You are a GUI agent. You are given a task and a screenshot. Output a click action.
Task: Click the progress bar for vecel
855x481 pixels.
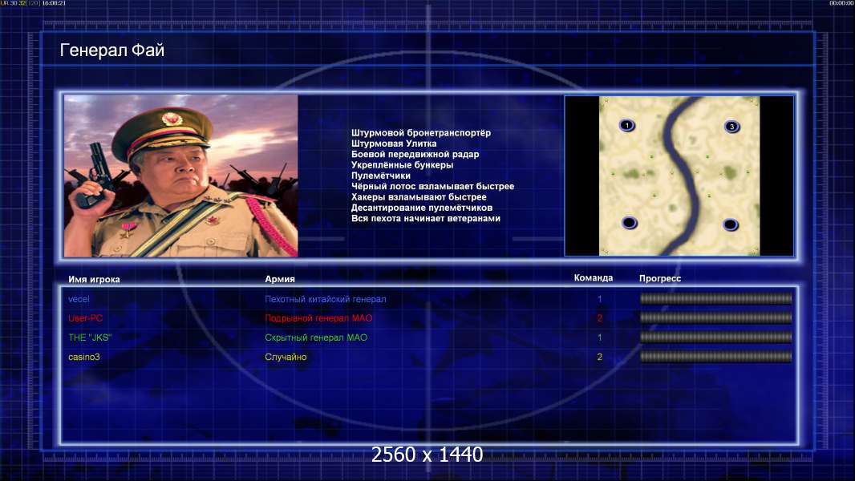[x=715, y=298]
